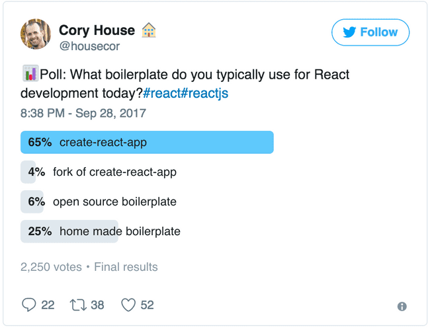Open Cory House's profile photo
Image resolution: width=430 pixels, height=329 pixels.
[37, 34]
